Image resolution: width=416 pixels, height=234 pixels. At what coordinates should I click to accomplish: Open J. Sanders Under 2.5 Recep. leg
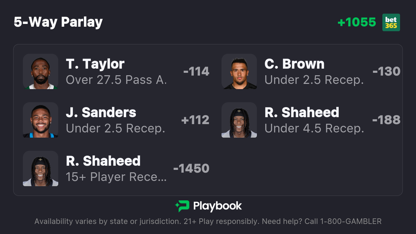click(116, 120)
